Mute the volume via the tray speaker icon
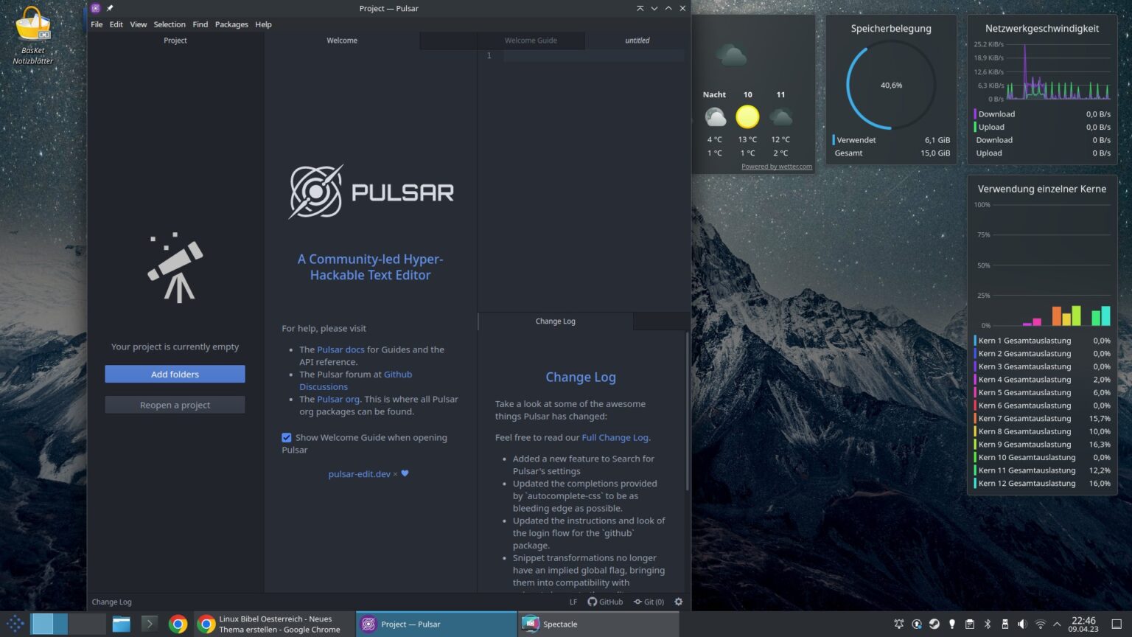Image resolution: width=1132 pixels, height=637 pixels. (1023, 624)
